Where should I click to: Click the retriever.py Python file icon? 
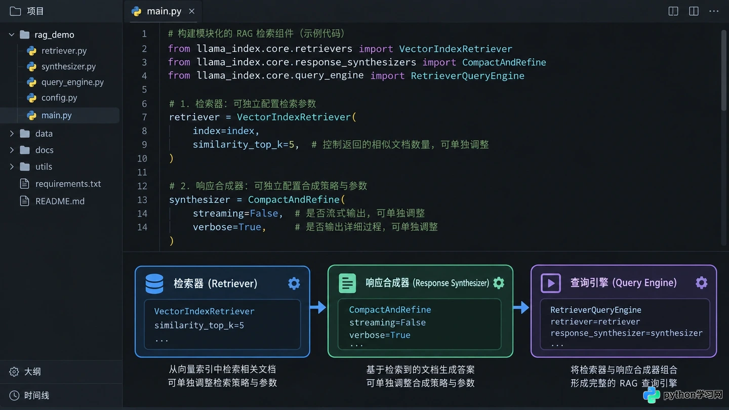(x=31, y=51)
